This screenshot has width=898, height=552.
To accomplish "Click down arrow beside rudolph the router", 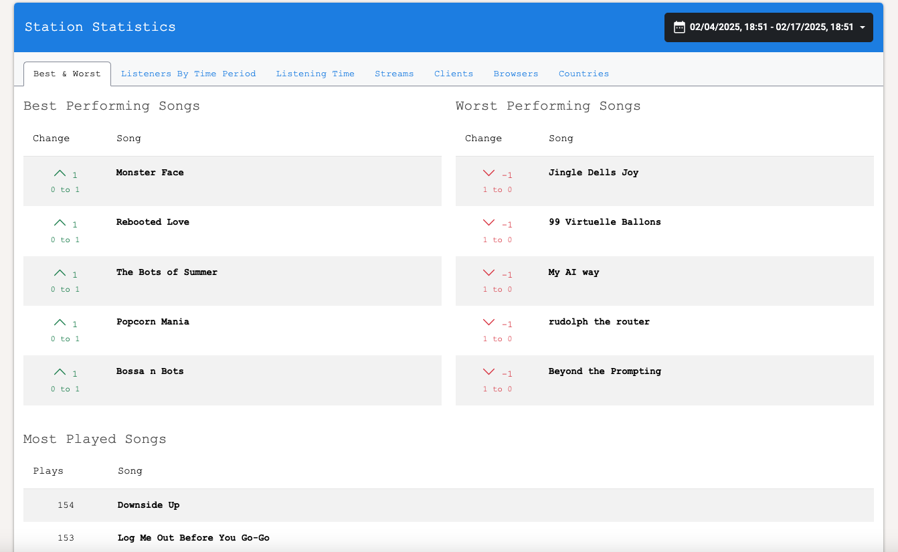I will pyautogui.click(x=489, y=323).
